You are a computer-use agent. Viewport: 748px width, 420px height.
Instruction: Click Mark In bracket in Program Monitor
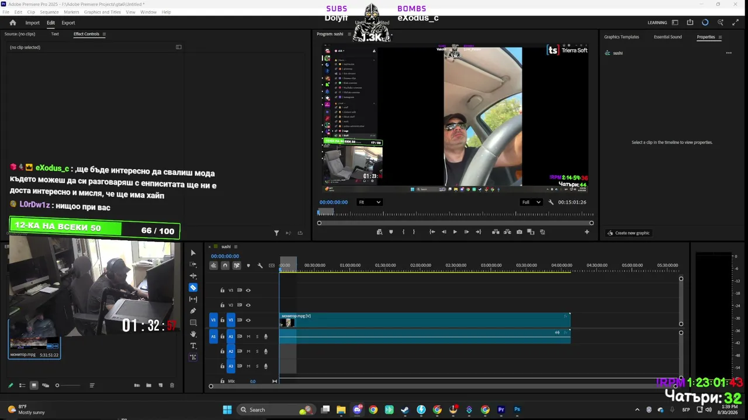403,232
